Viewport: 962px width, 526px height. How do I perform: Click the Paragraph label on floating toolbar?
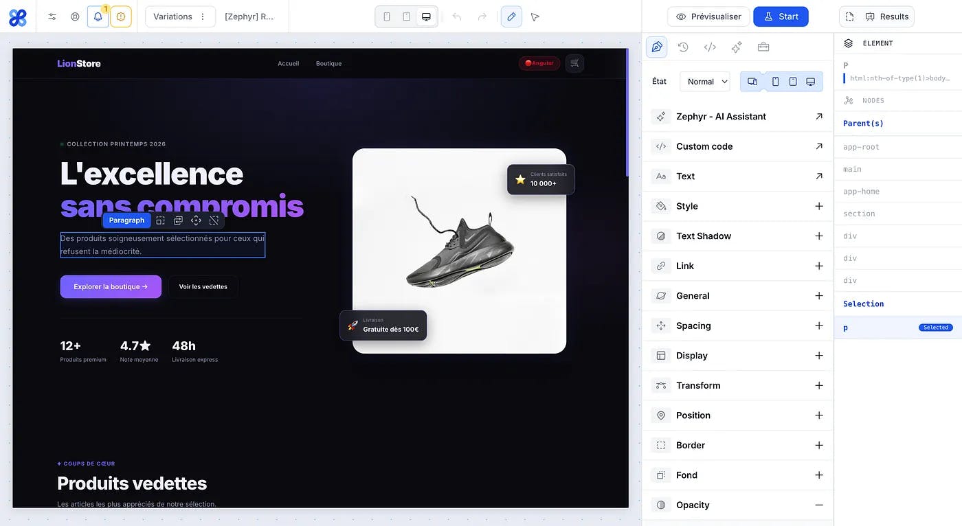coord(126,220)
